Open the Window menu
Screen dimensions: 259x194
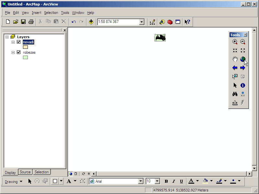tap(78, 13)
